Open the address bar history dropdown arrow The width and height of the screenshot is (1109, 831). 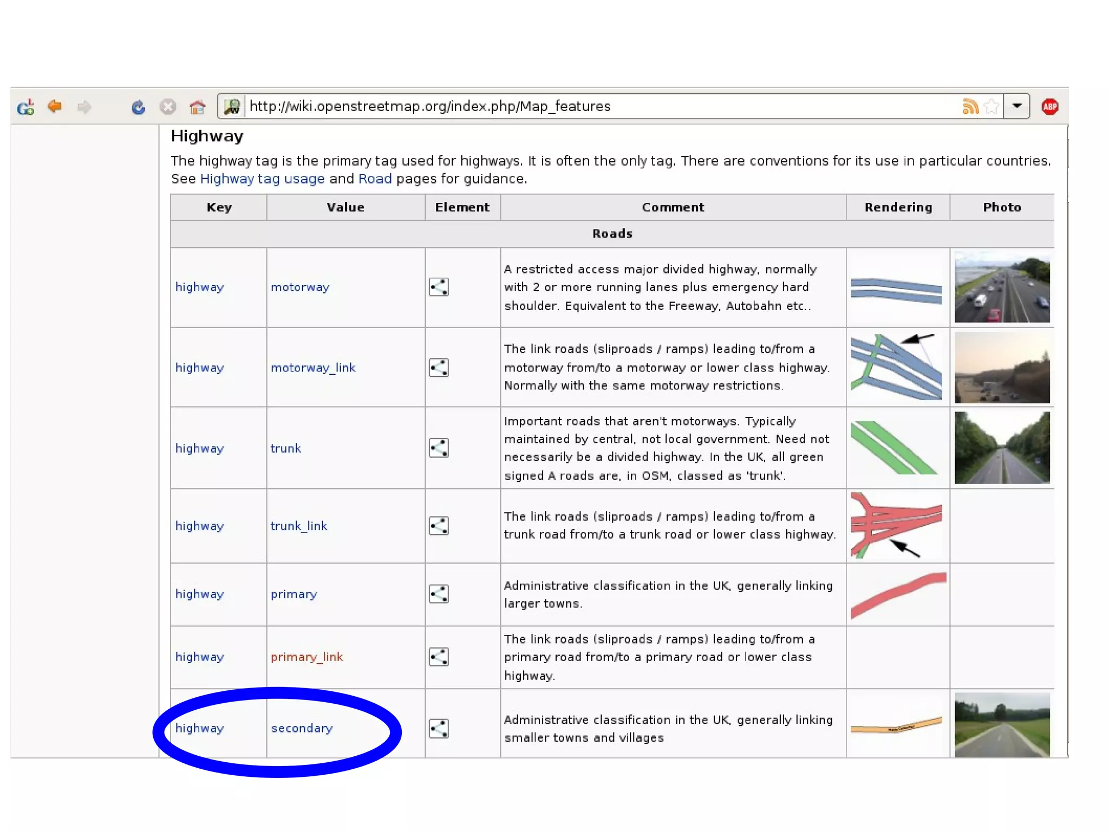[1017, 106]
